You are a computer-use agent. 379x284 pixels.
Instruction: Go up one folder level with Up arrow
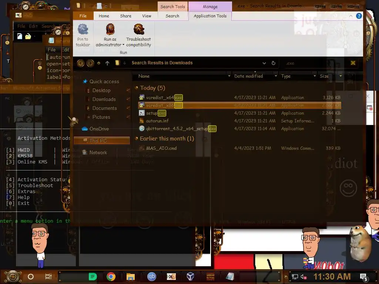click(107, 63)
